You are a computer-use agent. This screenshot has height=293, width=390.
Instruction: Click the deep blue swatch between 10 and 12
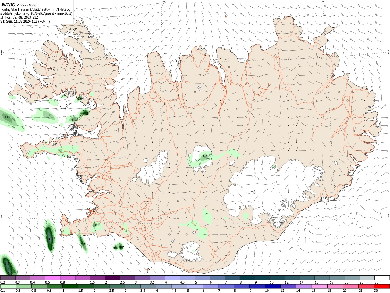point(272,286)
